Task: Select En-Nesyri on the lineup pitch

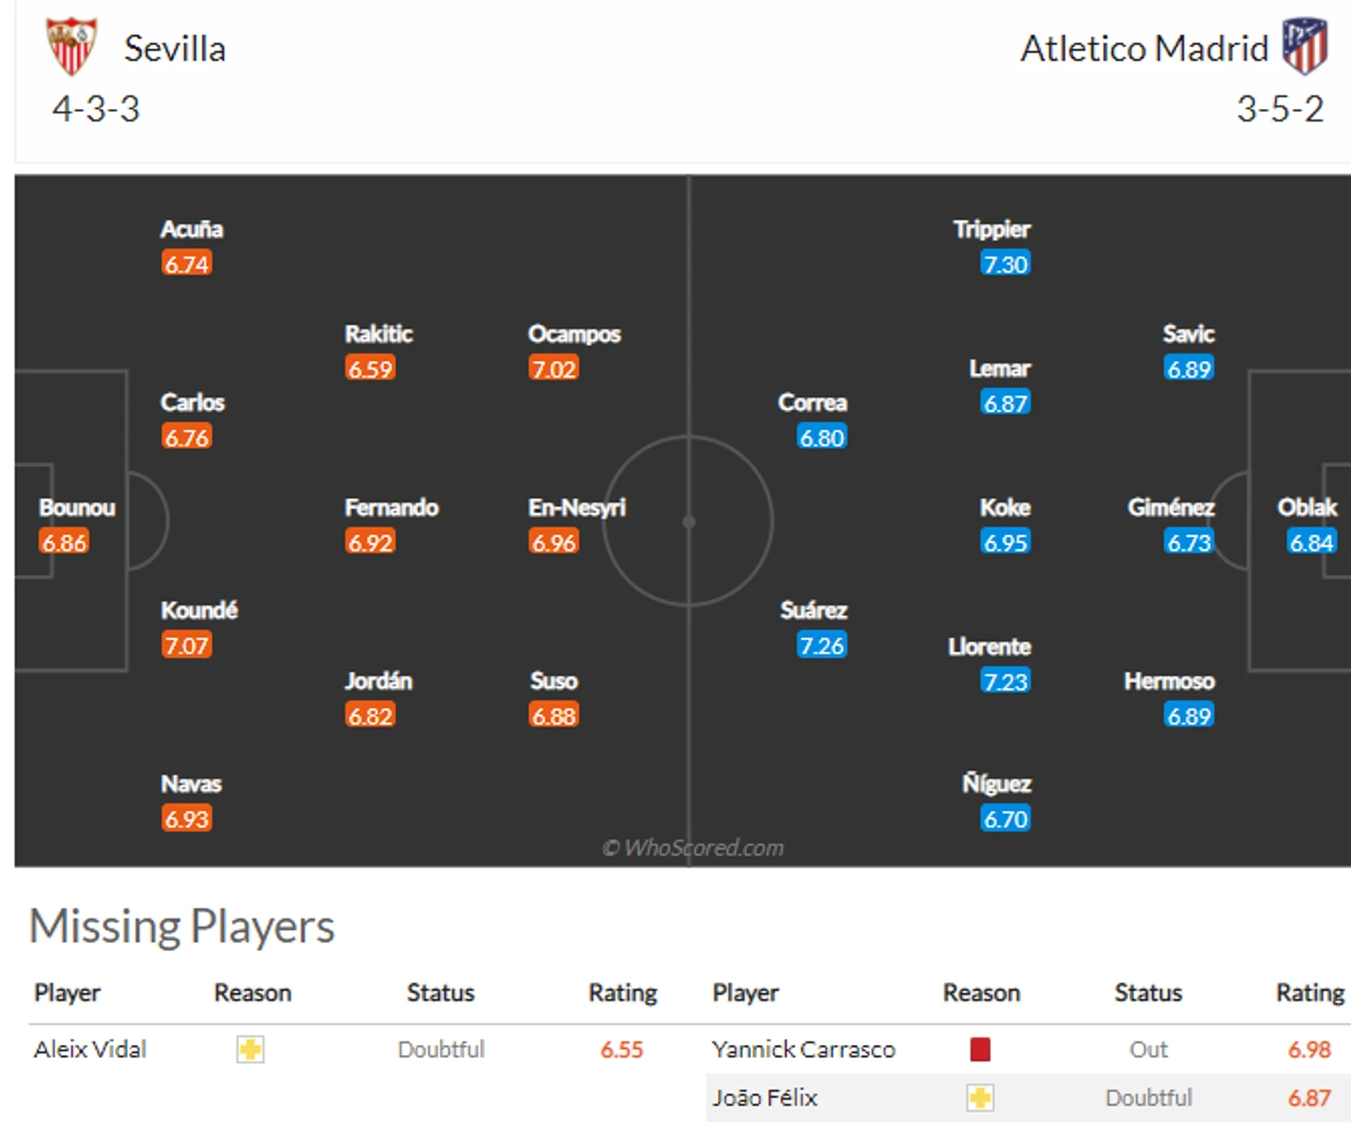Action: (576, 507)
